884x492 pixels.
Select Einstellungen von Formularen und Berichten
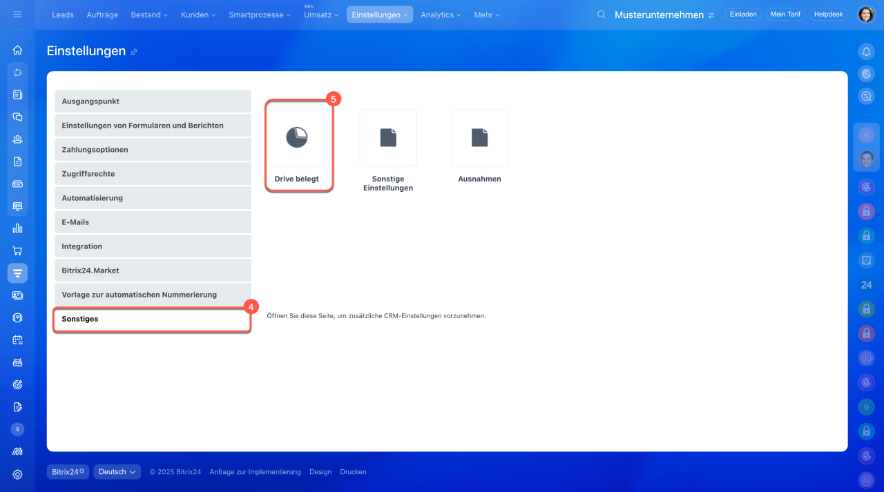tap(153, 126)
